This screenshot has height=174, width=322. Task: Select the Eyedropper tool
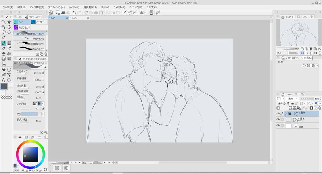(x=4, y=37)
